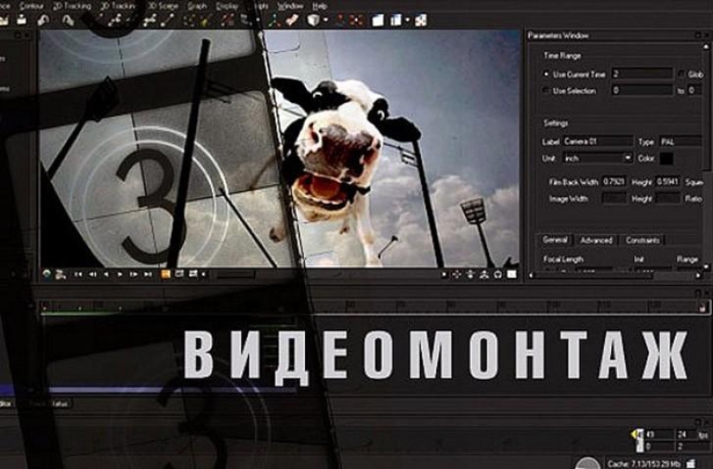The height and width of the screenshot is (469, 713).
Task: Select the Use Current Time radio button
Action: (x=545, y=74)
